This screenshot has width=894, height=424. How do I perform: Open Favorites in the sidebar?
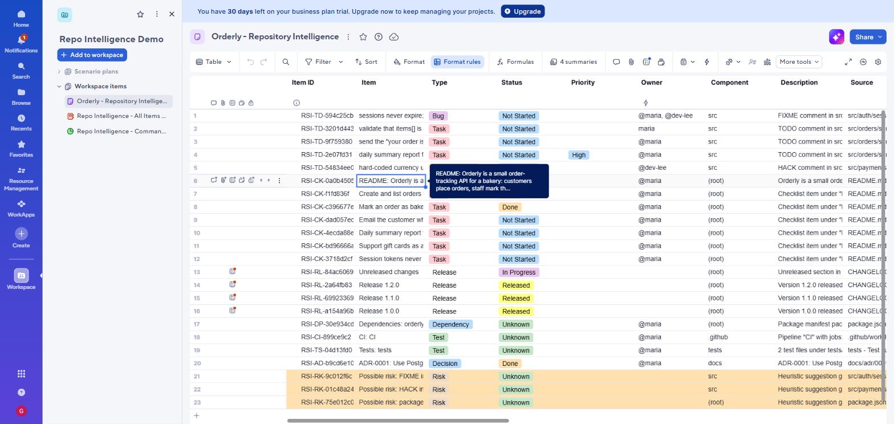21,149
